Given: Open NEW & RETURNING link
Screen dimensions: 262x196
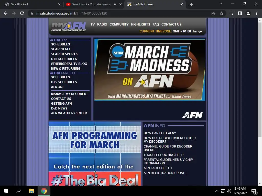Looking at the screenshot, I should point(66,68).
